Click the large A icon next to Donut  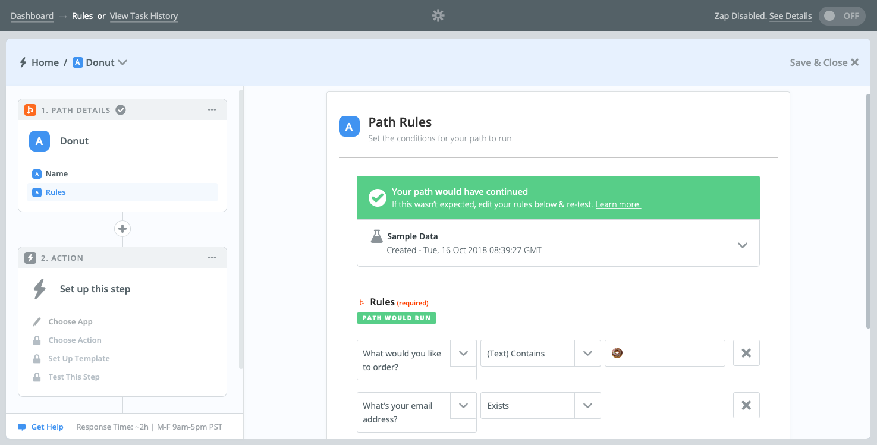(39, 141)
